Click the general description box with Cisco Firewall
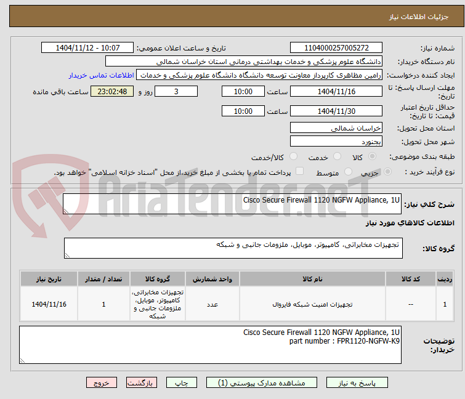Image resolution: width=465 pixels, height=399 pixels. coord(232,204)
